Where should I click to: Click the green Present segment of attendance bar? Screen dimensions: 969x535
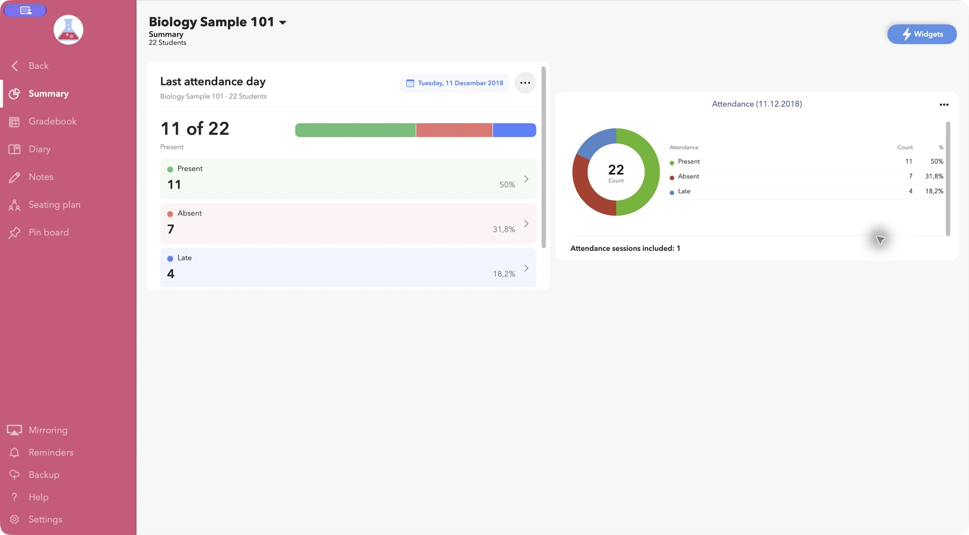[x=355, y=130]
